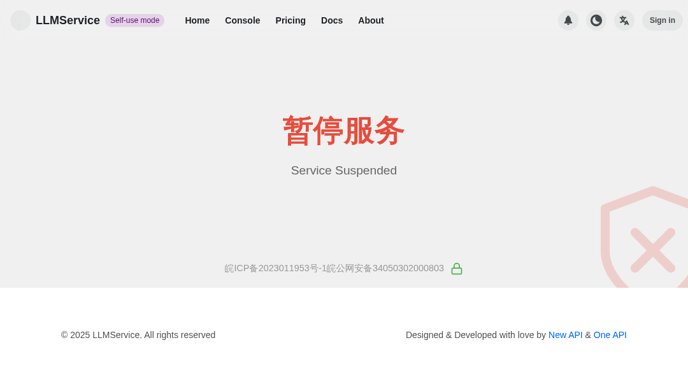This screenshot has height=382, width=688.
Task: Follow the New API footer link
Action: click(x=566, y=335)
